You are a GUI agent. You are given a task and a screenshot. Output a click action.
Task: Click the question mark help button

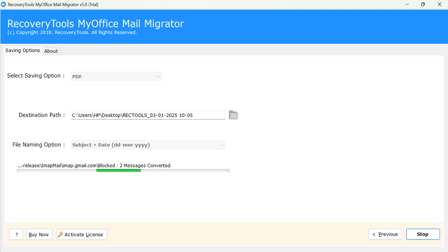[16, 234]
